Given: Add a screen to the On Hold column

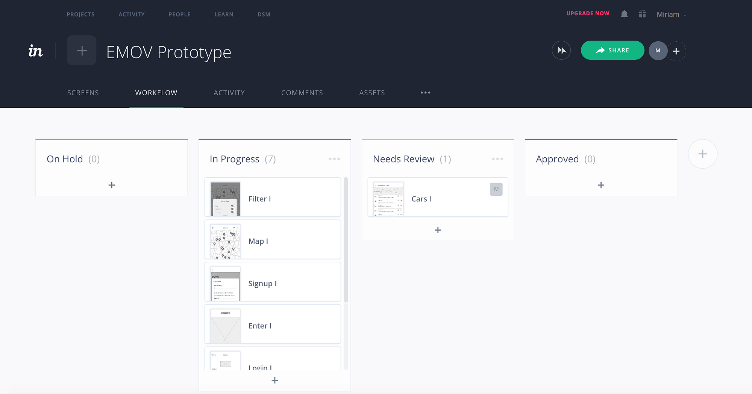Looking at the screenshot, I should coord(111,185).
